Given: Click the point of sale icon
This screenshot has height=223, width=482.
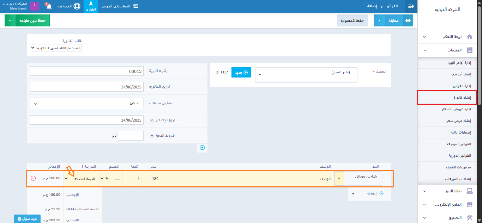Looking at the screenshot, I should click(470, 191).
